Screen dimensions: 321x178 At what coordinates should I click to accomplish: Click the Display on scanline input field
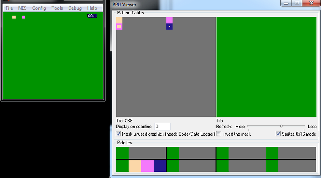pyautogui.click(x=163, y=127)
